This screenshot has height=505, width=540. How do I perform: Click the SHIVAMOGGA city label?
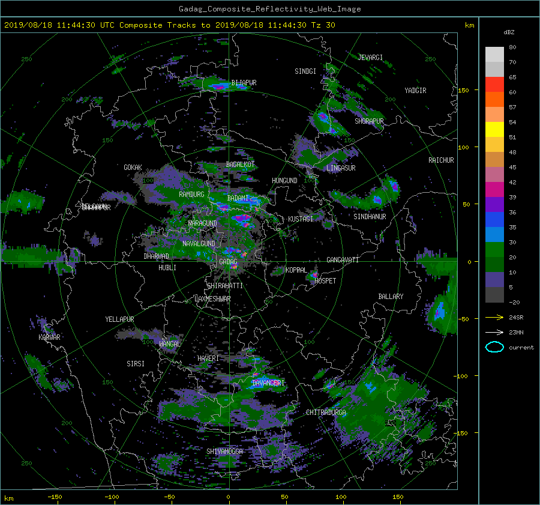tap(224, 452)
